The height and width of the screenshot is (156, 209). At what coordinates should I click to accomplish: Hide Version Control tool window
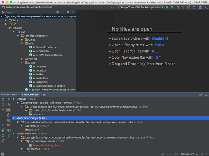point(206,95)
